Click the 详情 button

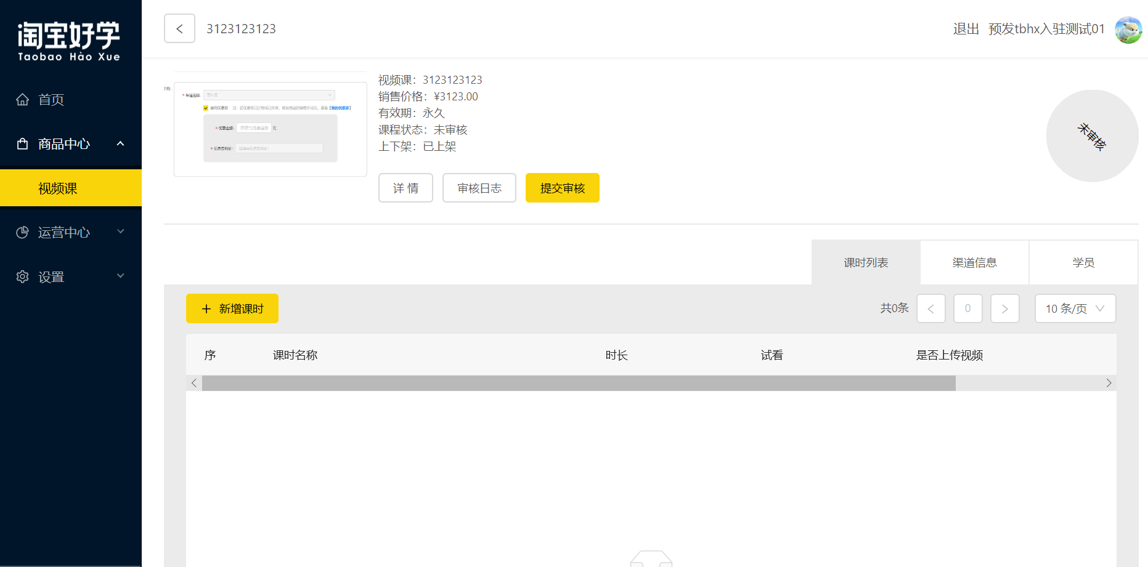(x=405, y=188)
